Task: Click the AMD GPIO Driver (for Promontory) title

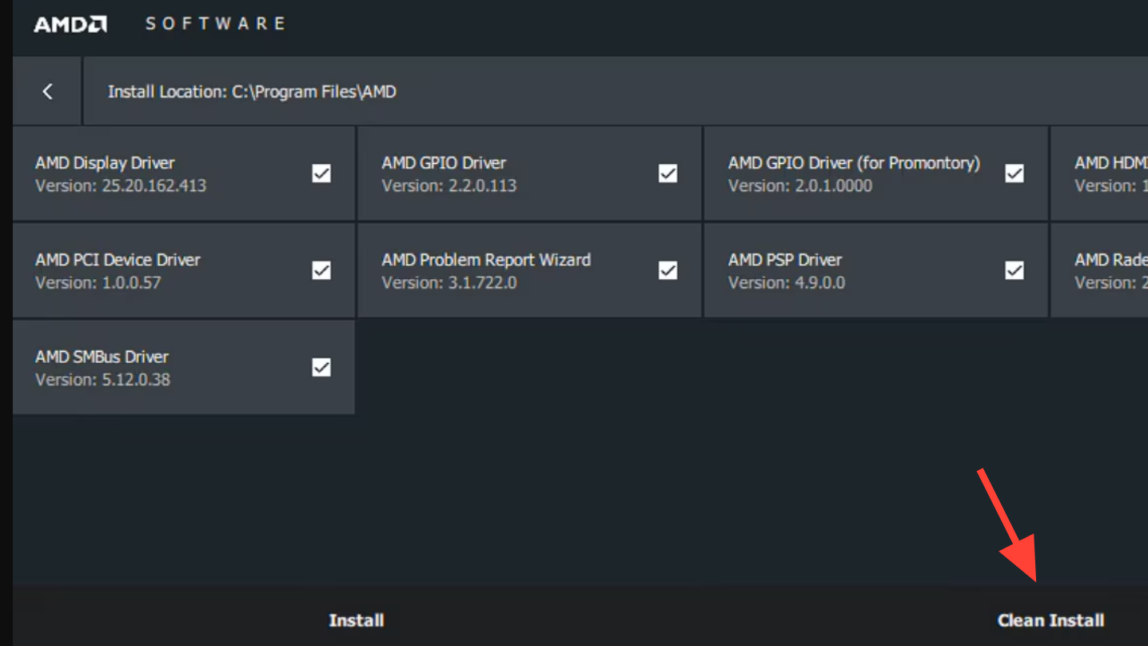Action: pos(854,163)
